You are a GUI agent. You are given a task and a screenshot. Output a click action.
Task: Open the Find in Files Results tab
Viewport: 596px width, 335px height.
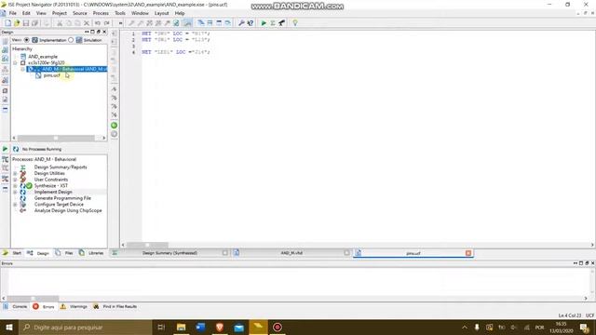pos(115,306)
